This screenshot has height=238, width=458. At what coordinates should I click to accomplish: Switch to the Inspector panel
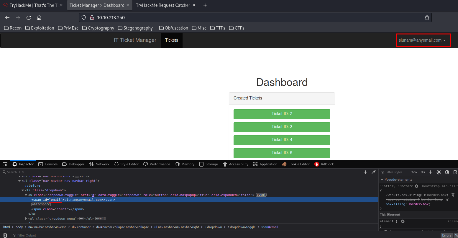pyautogui.click(x=23, y=164)
